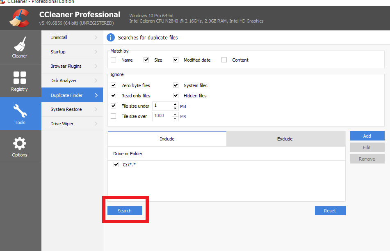Enable Match by Content checkbox
This screenshot has height=251, width=390.
coord(224,60)
